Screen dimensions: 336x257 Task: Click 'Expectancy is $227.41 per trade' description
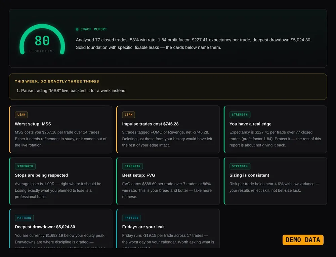275,139
